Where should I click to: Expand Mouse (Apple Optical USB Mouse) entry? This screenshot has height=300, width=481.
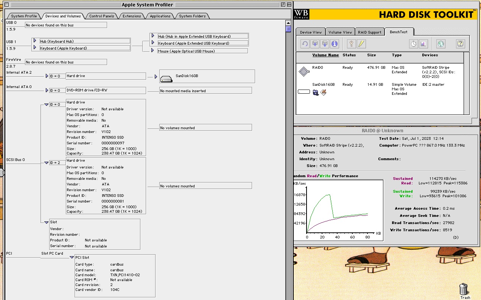tap(153, 50)
